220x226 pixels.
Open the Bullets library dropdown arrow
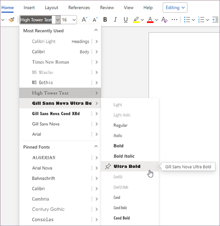(193, 20)
